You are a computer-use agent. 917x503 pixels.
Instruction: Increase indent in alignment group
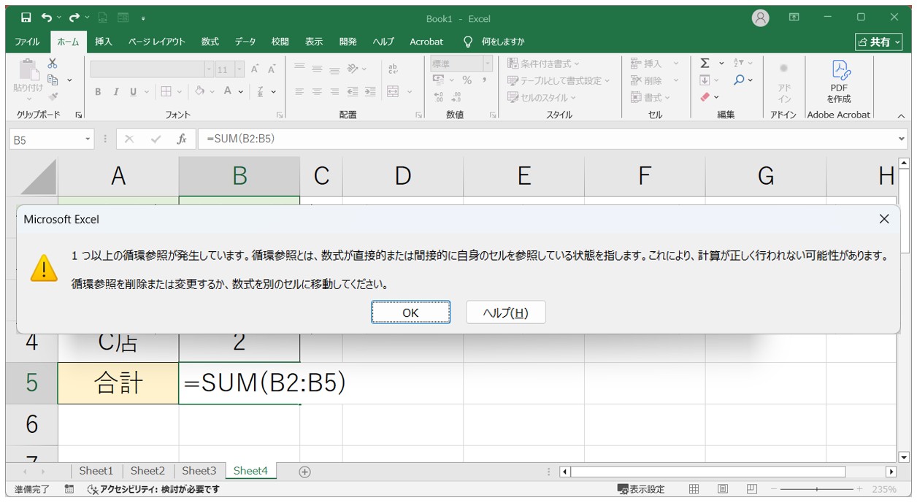[x=370, y=91]
